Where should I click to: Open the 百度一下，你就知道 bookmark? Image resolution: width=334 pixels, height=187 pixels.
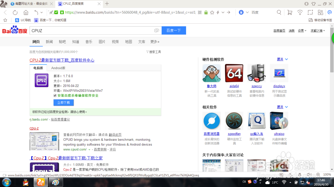[x=50, y=20]
